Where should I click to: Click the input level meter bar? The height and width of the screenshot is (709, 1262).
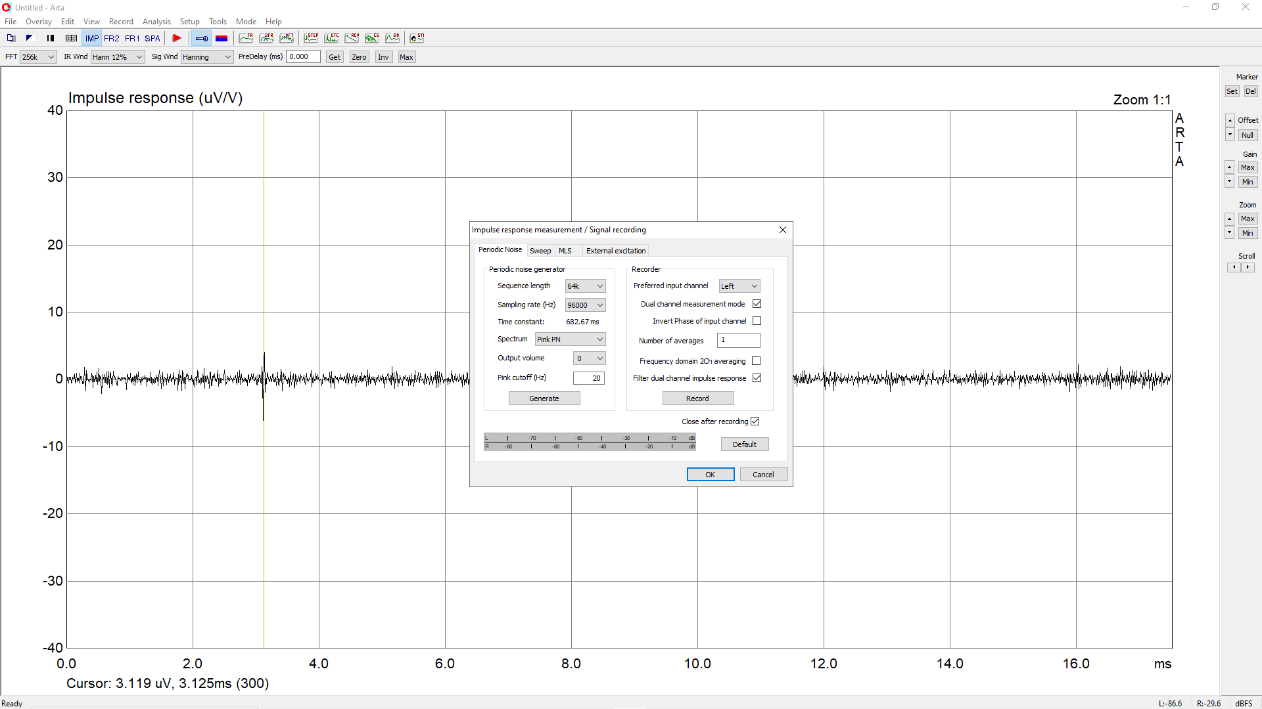point(590,442)
